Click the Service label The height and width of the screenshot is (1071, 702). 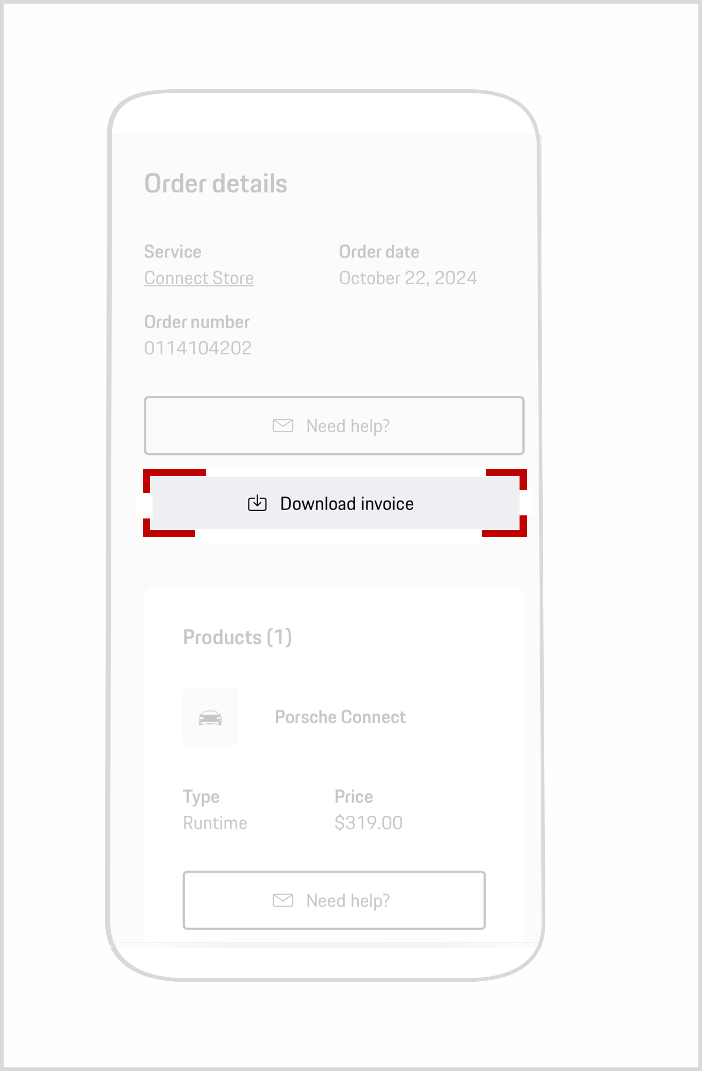[x=173, y=252]
